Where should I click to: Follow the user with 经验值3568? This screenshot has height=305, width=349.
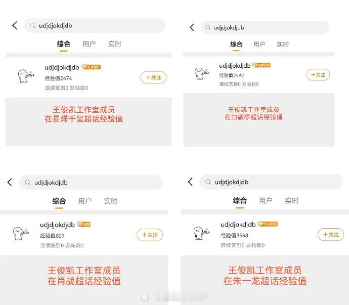(x=331, y=235)
